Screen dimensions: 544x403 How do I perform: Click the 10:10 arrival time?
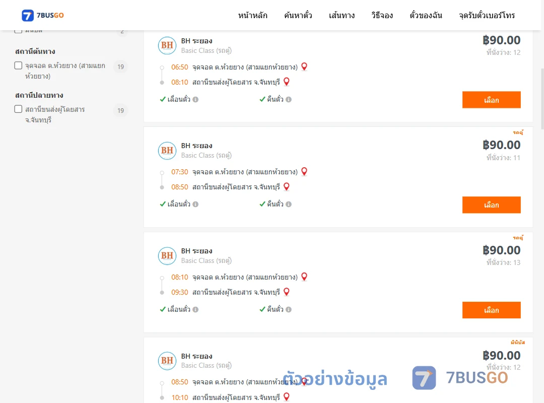click(x=180, y=397)
